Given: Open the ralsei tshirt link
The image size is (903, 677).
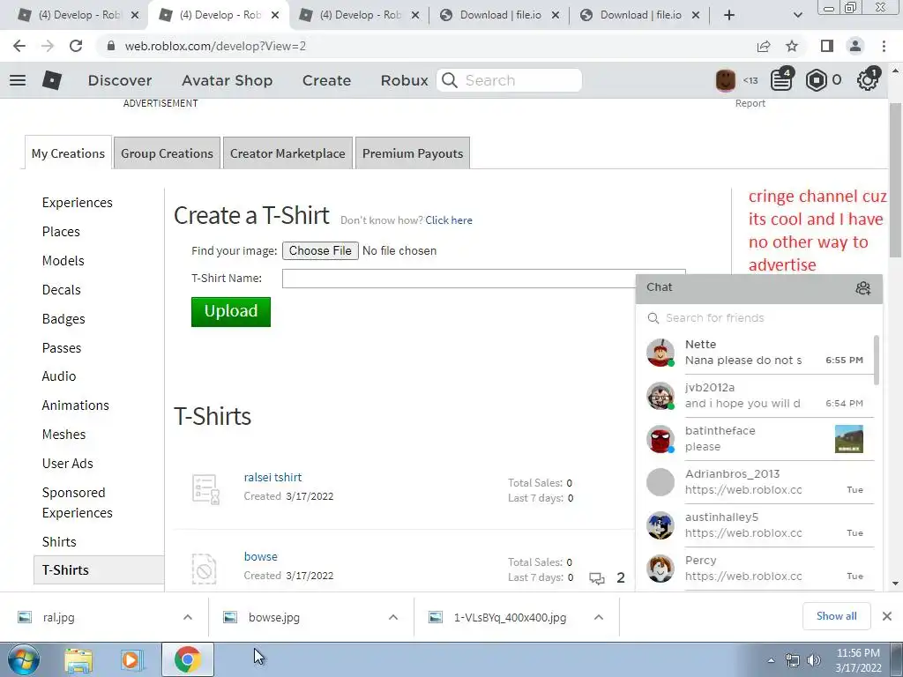Looking at the screenshot, I should 272,477.
